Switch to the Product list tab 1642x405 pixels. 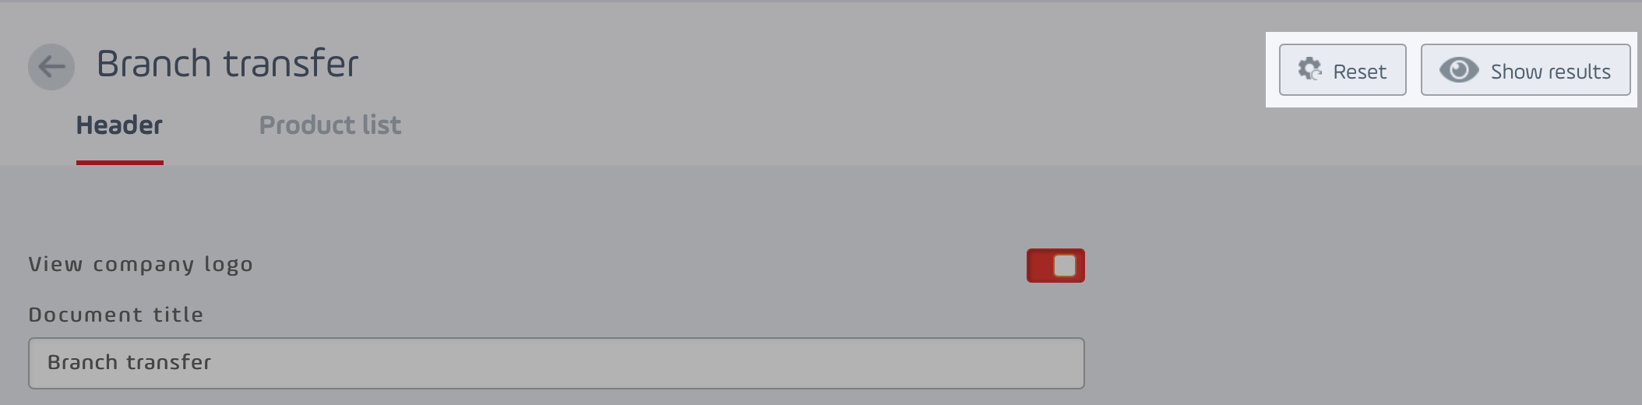pos(330,125)
